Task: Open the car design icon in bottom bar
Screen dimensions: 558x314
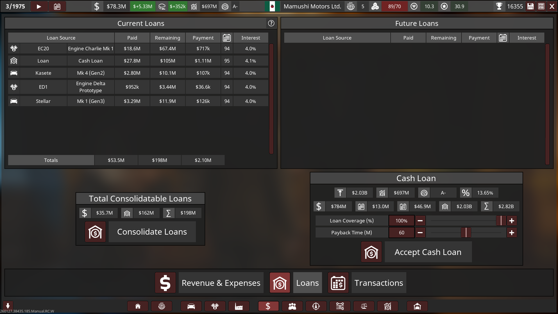Action: pos(191,306)
